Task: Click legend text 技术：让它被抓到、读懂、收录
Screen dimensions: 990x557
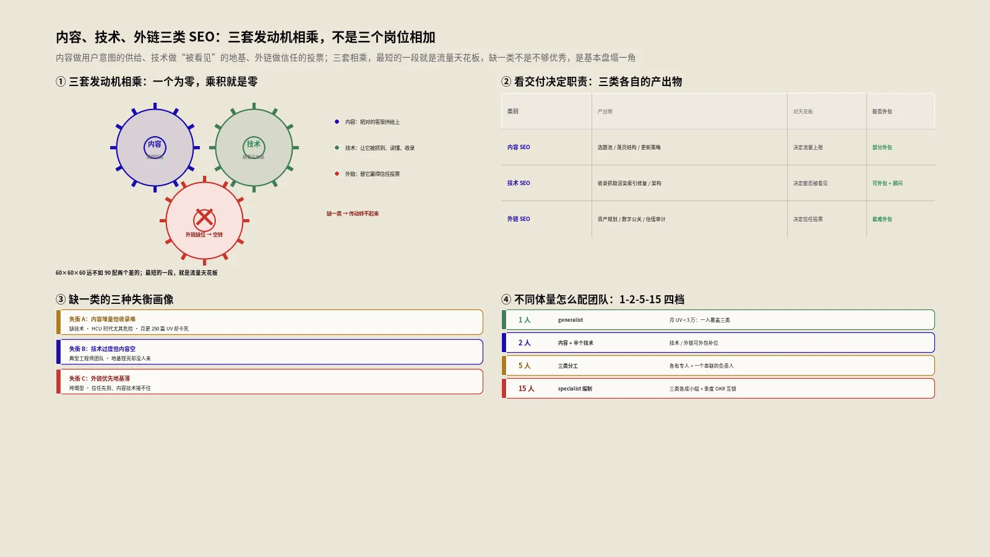Action: 380,148
